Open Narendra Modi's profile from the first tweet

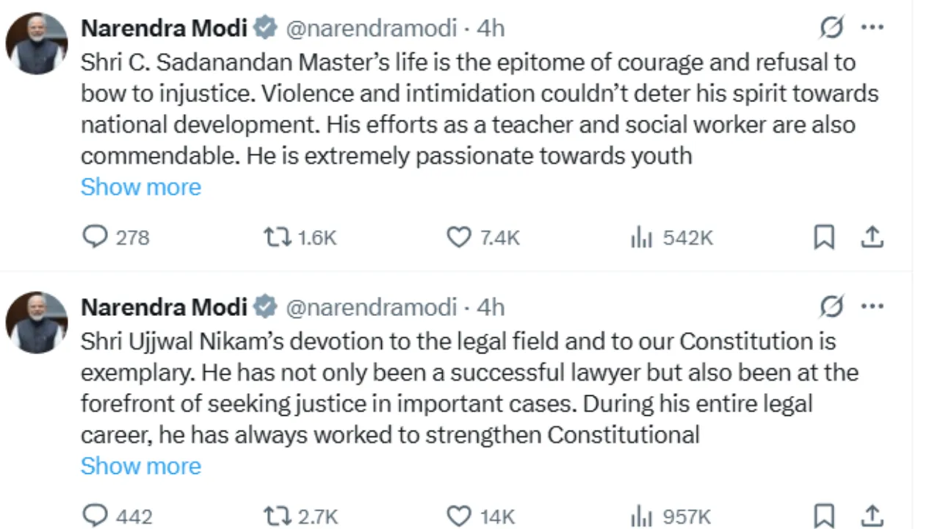tap(163, 28)
